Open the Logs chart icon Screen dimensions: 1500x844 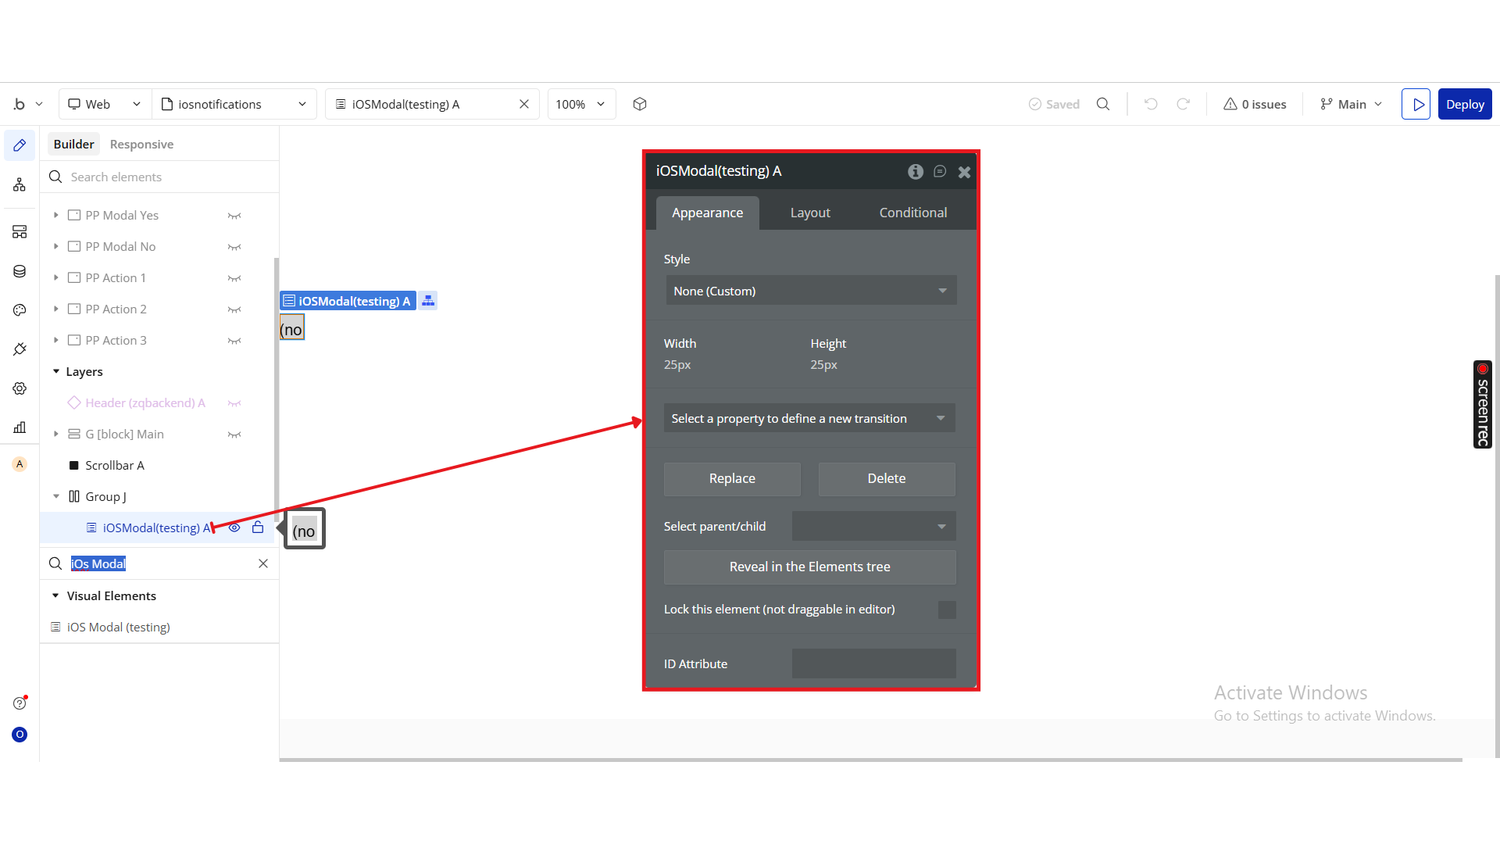pyautogui.click(x=20, y=427)
